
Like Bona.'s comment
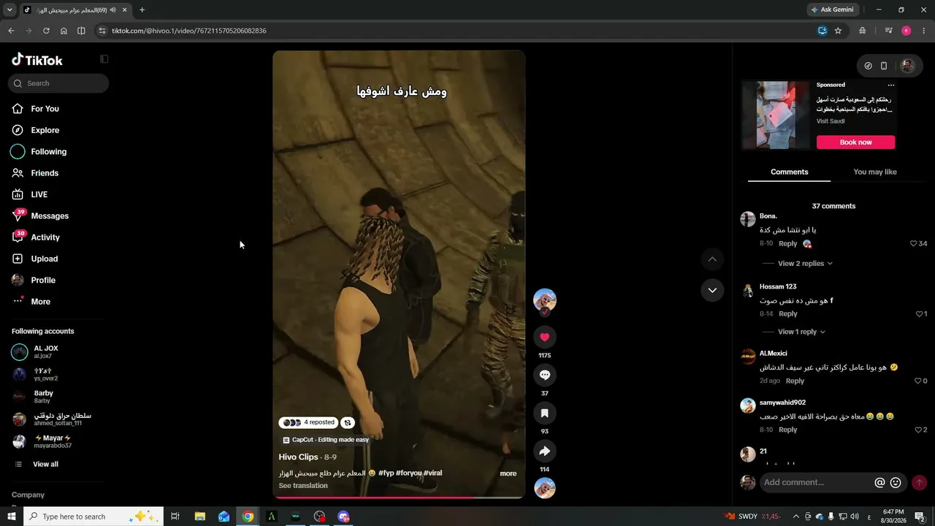point(913,244)
